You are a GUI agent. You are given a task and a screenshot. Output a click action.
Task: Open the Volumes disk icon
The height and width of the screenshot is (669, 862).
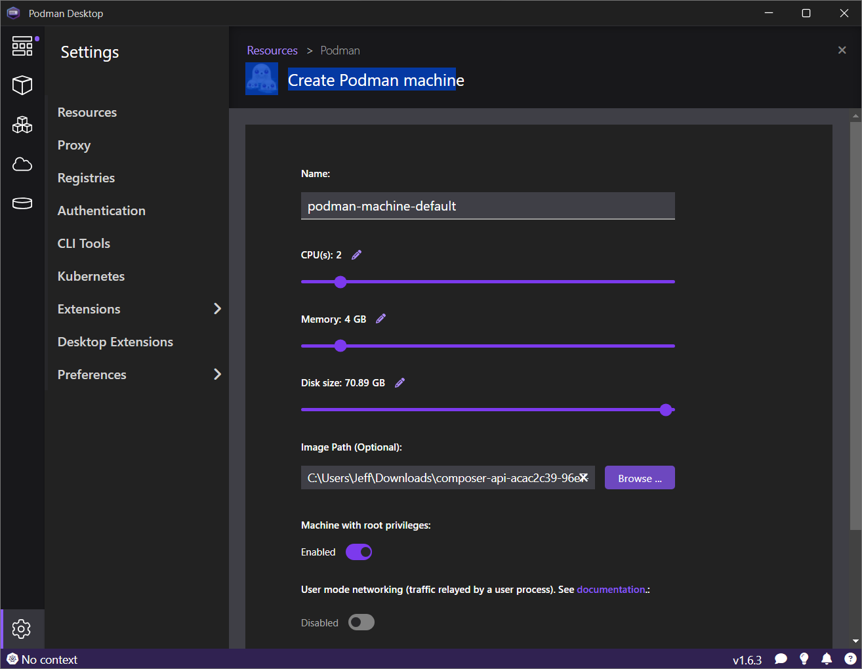tap(22, 203)
